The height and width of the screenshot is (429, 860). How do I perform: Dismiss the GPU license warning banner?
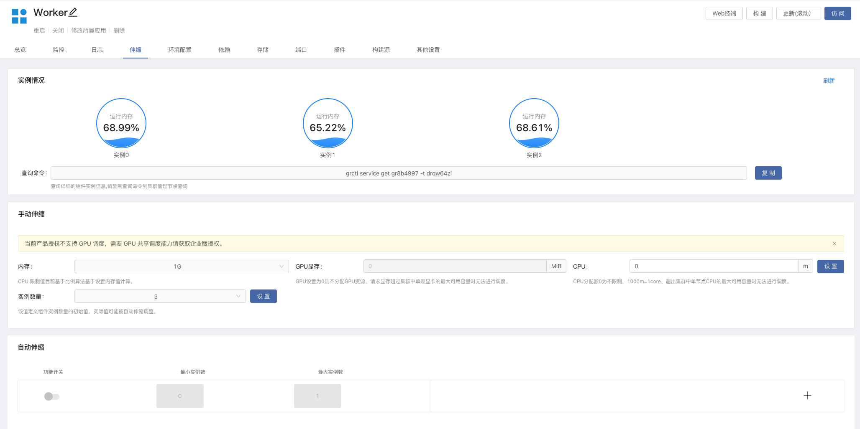click(834, 244)
